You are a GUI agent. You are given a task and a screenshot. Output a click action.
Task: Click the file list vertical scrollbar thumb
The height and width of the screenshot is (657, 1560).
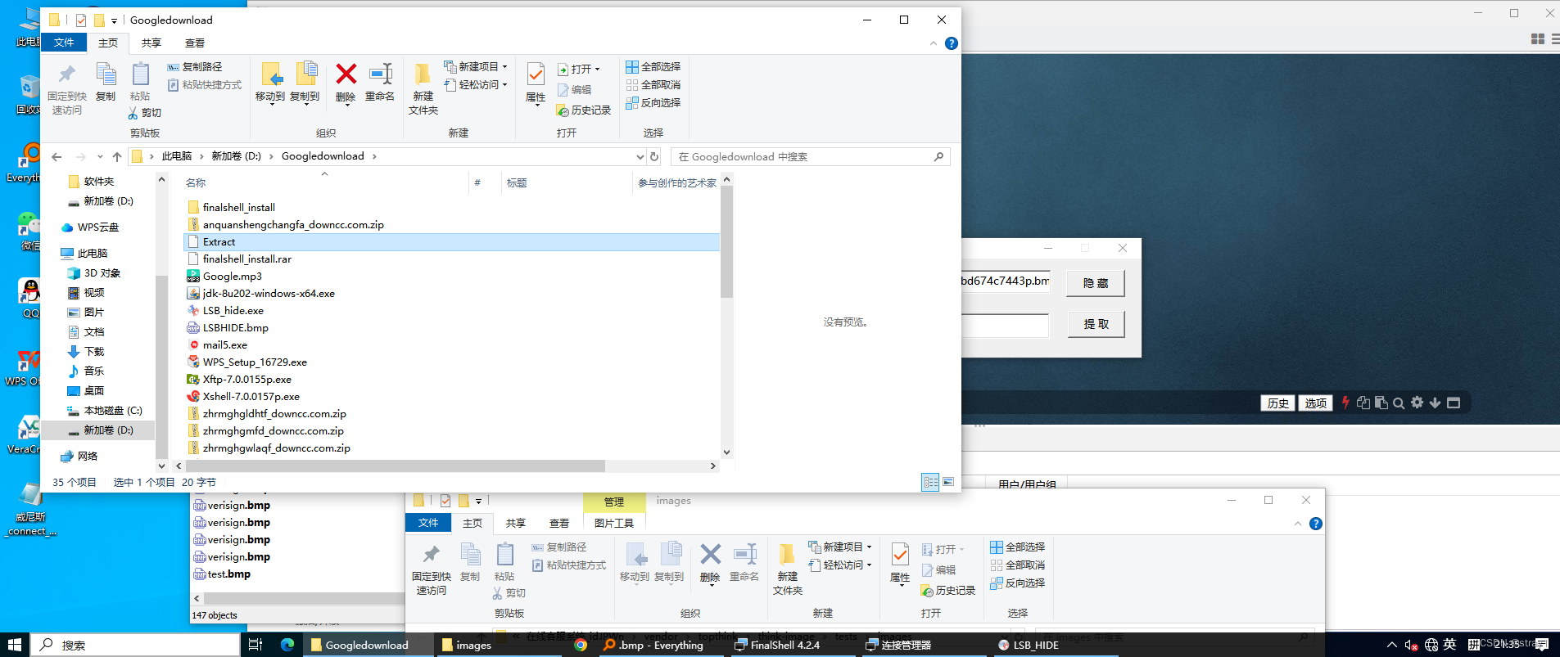727,242
